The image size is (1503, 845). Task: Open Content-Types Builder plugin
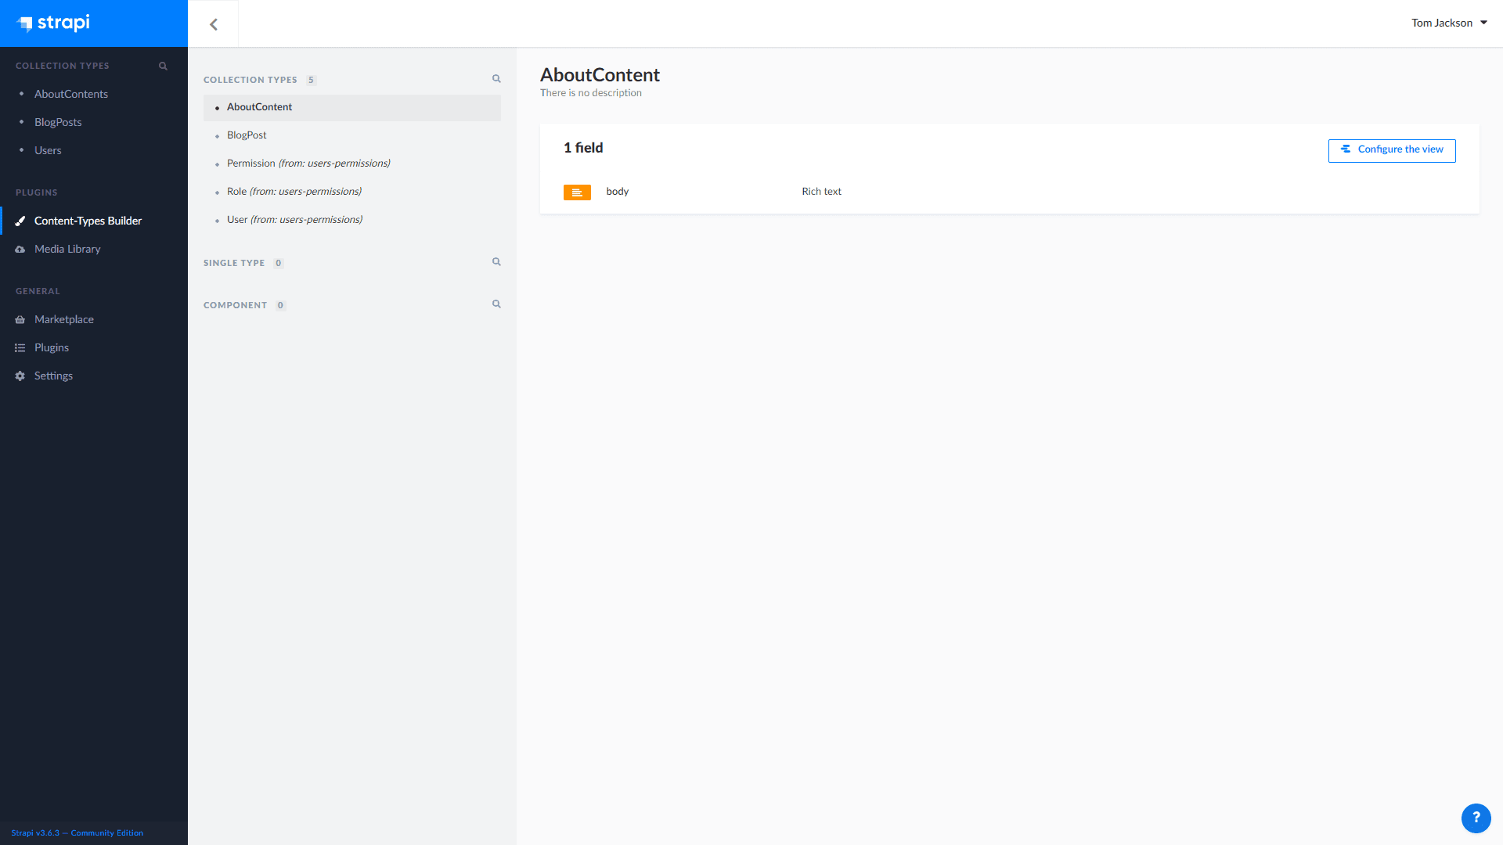coord(88,221)
